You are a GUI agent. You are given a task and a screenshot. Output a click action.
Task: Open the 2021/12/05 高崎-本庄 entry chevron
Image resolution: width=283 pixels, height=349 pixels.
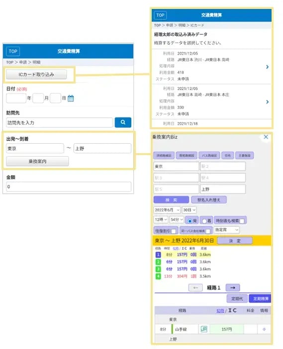click(267, 102)
